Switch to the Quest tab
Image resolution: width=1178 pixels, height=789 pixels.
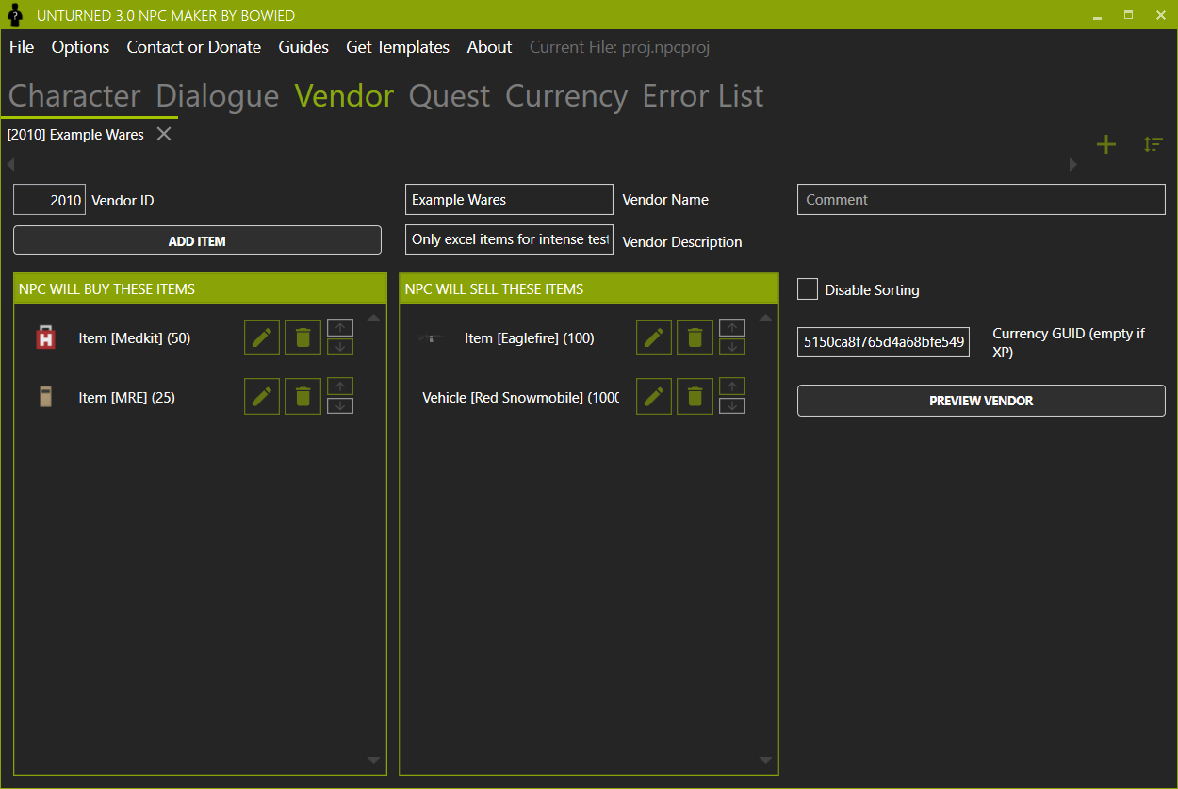pyautogui.click(x=450, y=96)
